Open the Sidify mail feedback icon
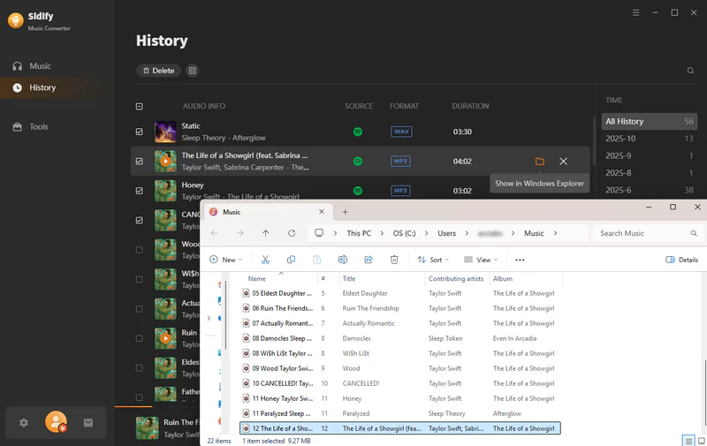Screen dimensions: 707x446 click(x=88, y=422)
